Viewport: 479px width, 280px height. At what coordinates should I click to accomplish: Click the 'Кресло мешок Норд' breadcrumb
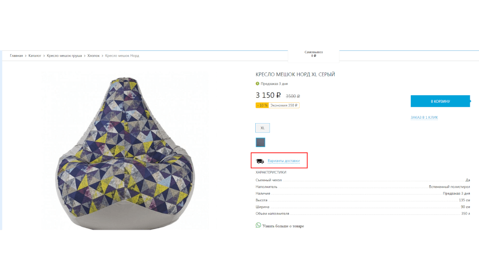pyautogui.click(x=122, y=55)
